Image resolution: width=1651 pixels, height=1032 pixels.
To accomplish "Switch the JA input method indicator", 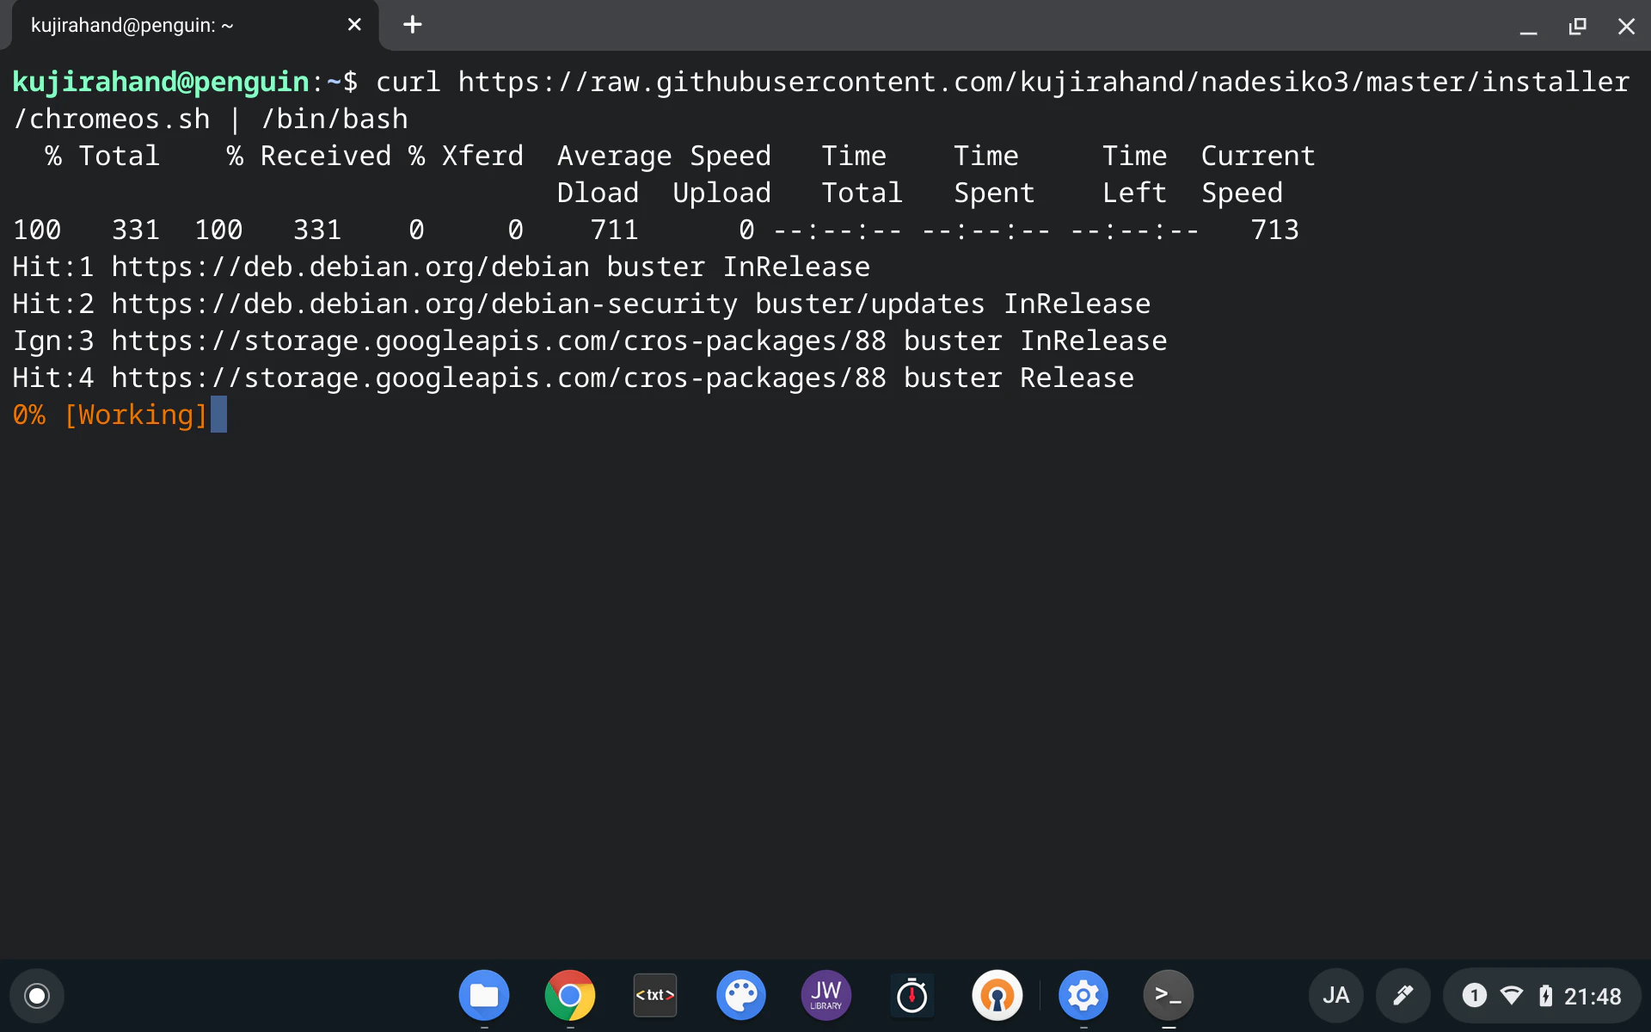I will click(1335, 996).
